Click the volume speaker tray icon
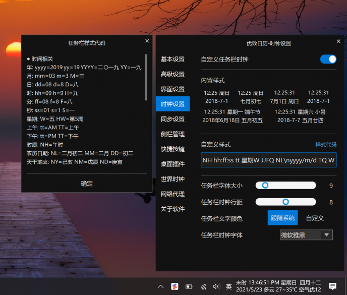The height and width of the screenshot is (295, 347). click(x=216, y=286)
